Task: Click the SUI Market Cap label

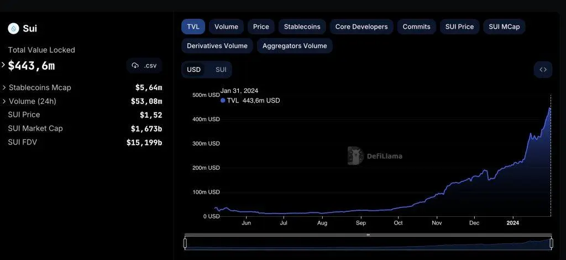Action: [35, 128]
